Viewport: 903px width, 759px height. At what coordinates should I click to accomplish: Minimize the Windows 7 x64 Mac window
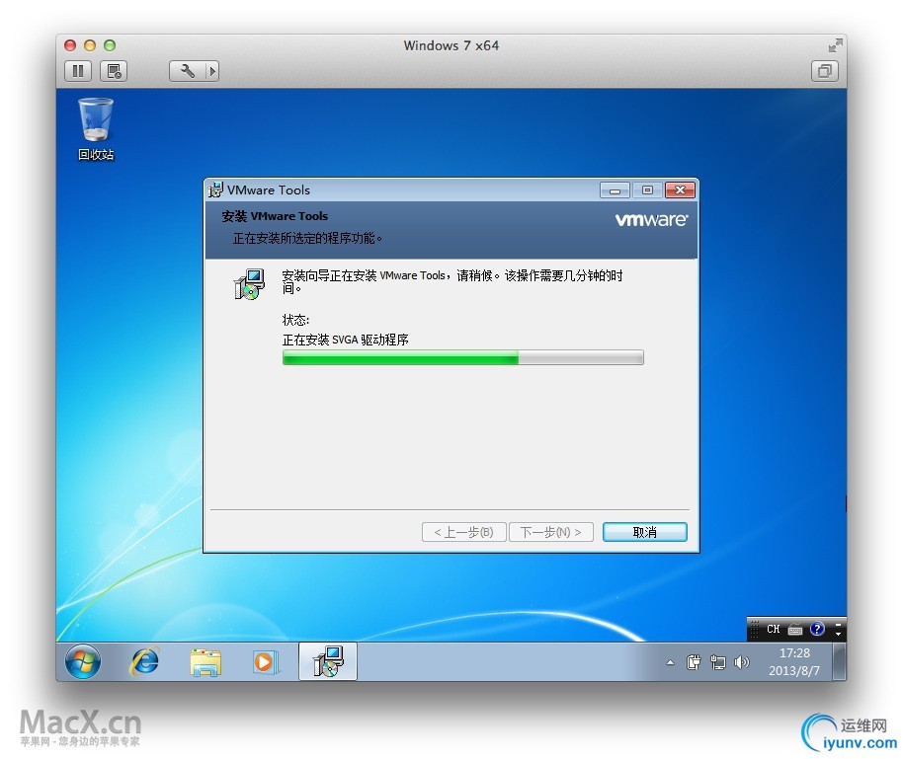click(x=90, y=45)
